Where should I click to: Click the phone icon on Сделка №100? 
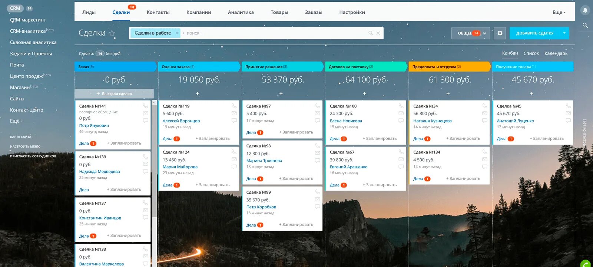click(401, 106)
